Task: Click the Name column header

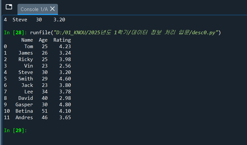Action: pos(27,40)
